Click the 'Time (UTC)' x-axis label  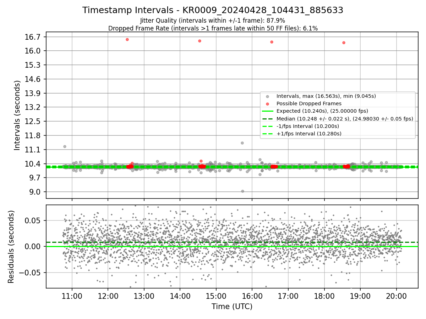[232, 307]
